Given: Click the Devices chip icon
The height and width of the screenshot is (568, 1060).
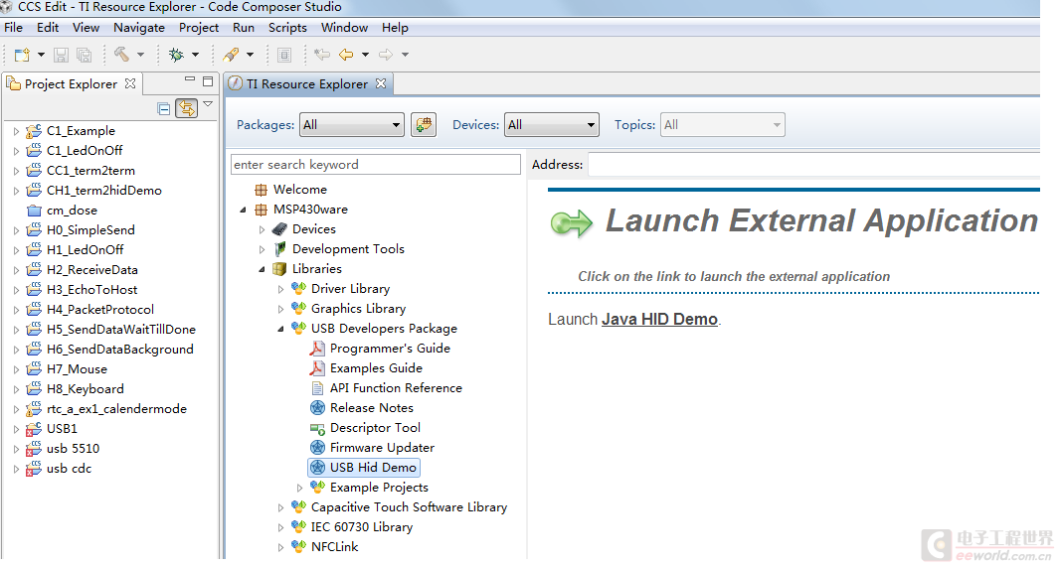Looking at the screenshot, I should 279,229.
